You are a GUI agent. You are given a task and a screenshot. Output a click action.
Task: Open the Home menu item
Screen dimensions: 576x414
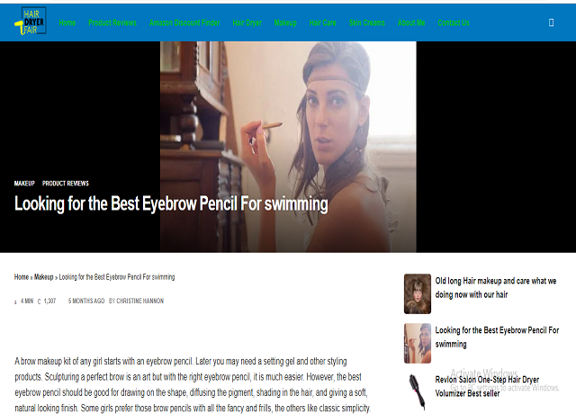tap(67, 22)
